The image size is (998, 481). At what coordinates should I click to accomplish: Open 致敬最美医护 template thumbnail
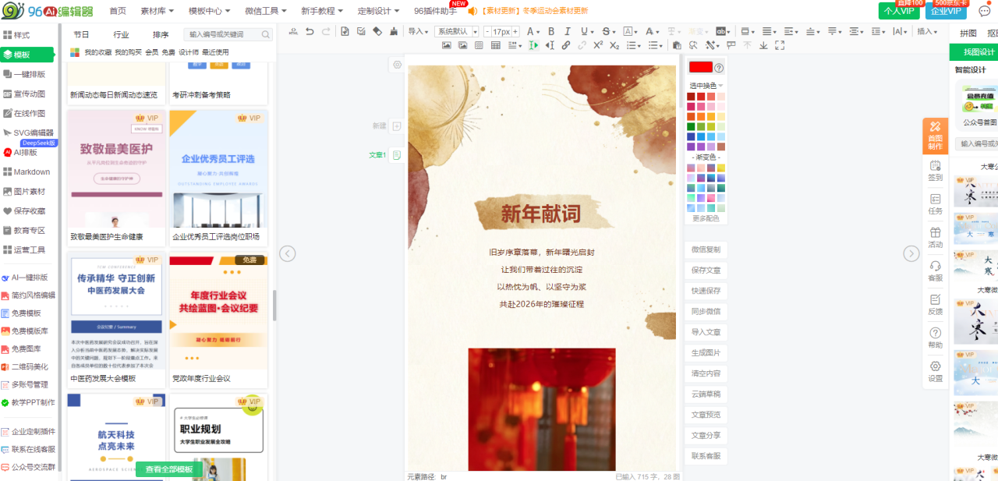[x=116, y=169]
